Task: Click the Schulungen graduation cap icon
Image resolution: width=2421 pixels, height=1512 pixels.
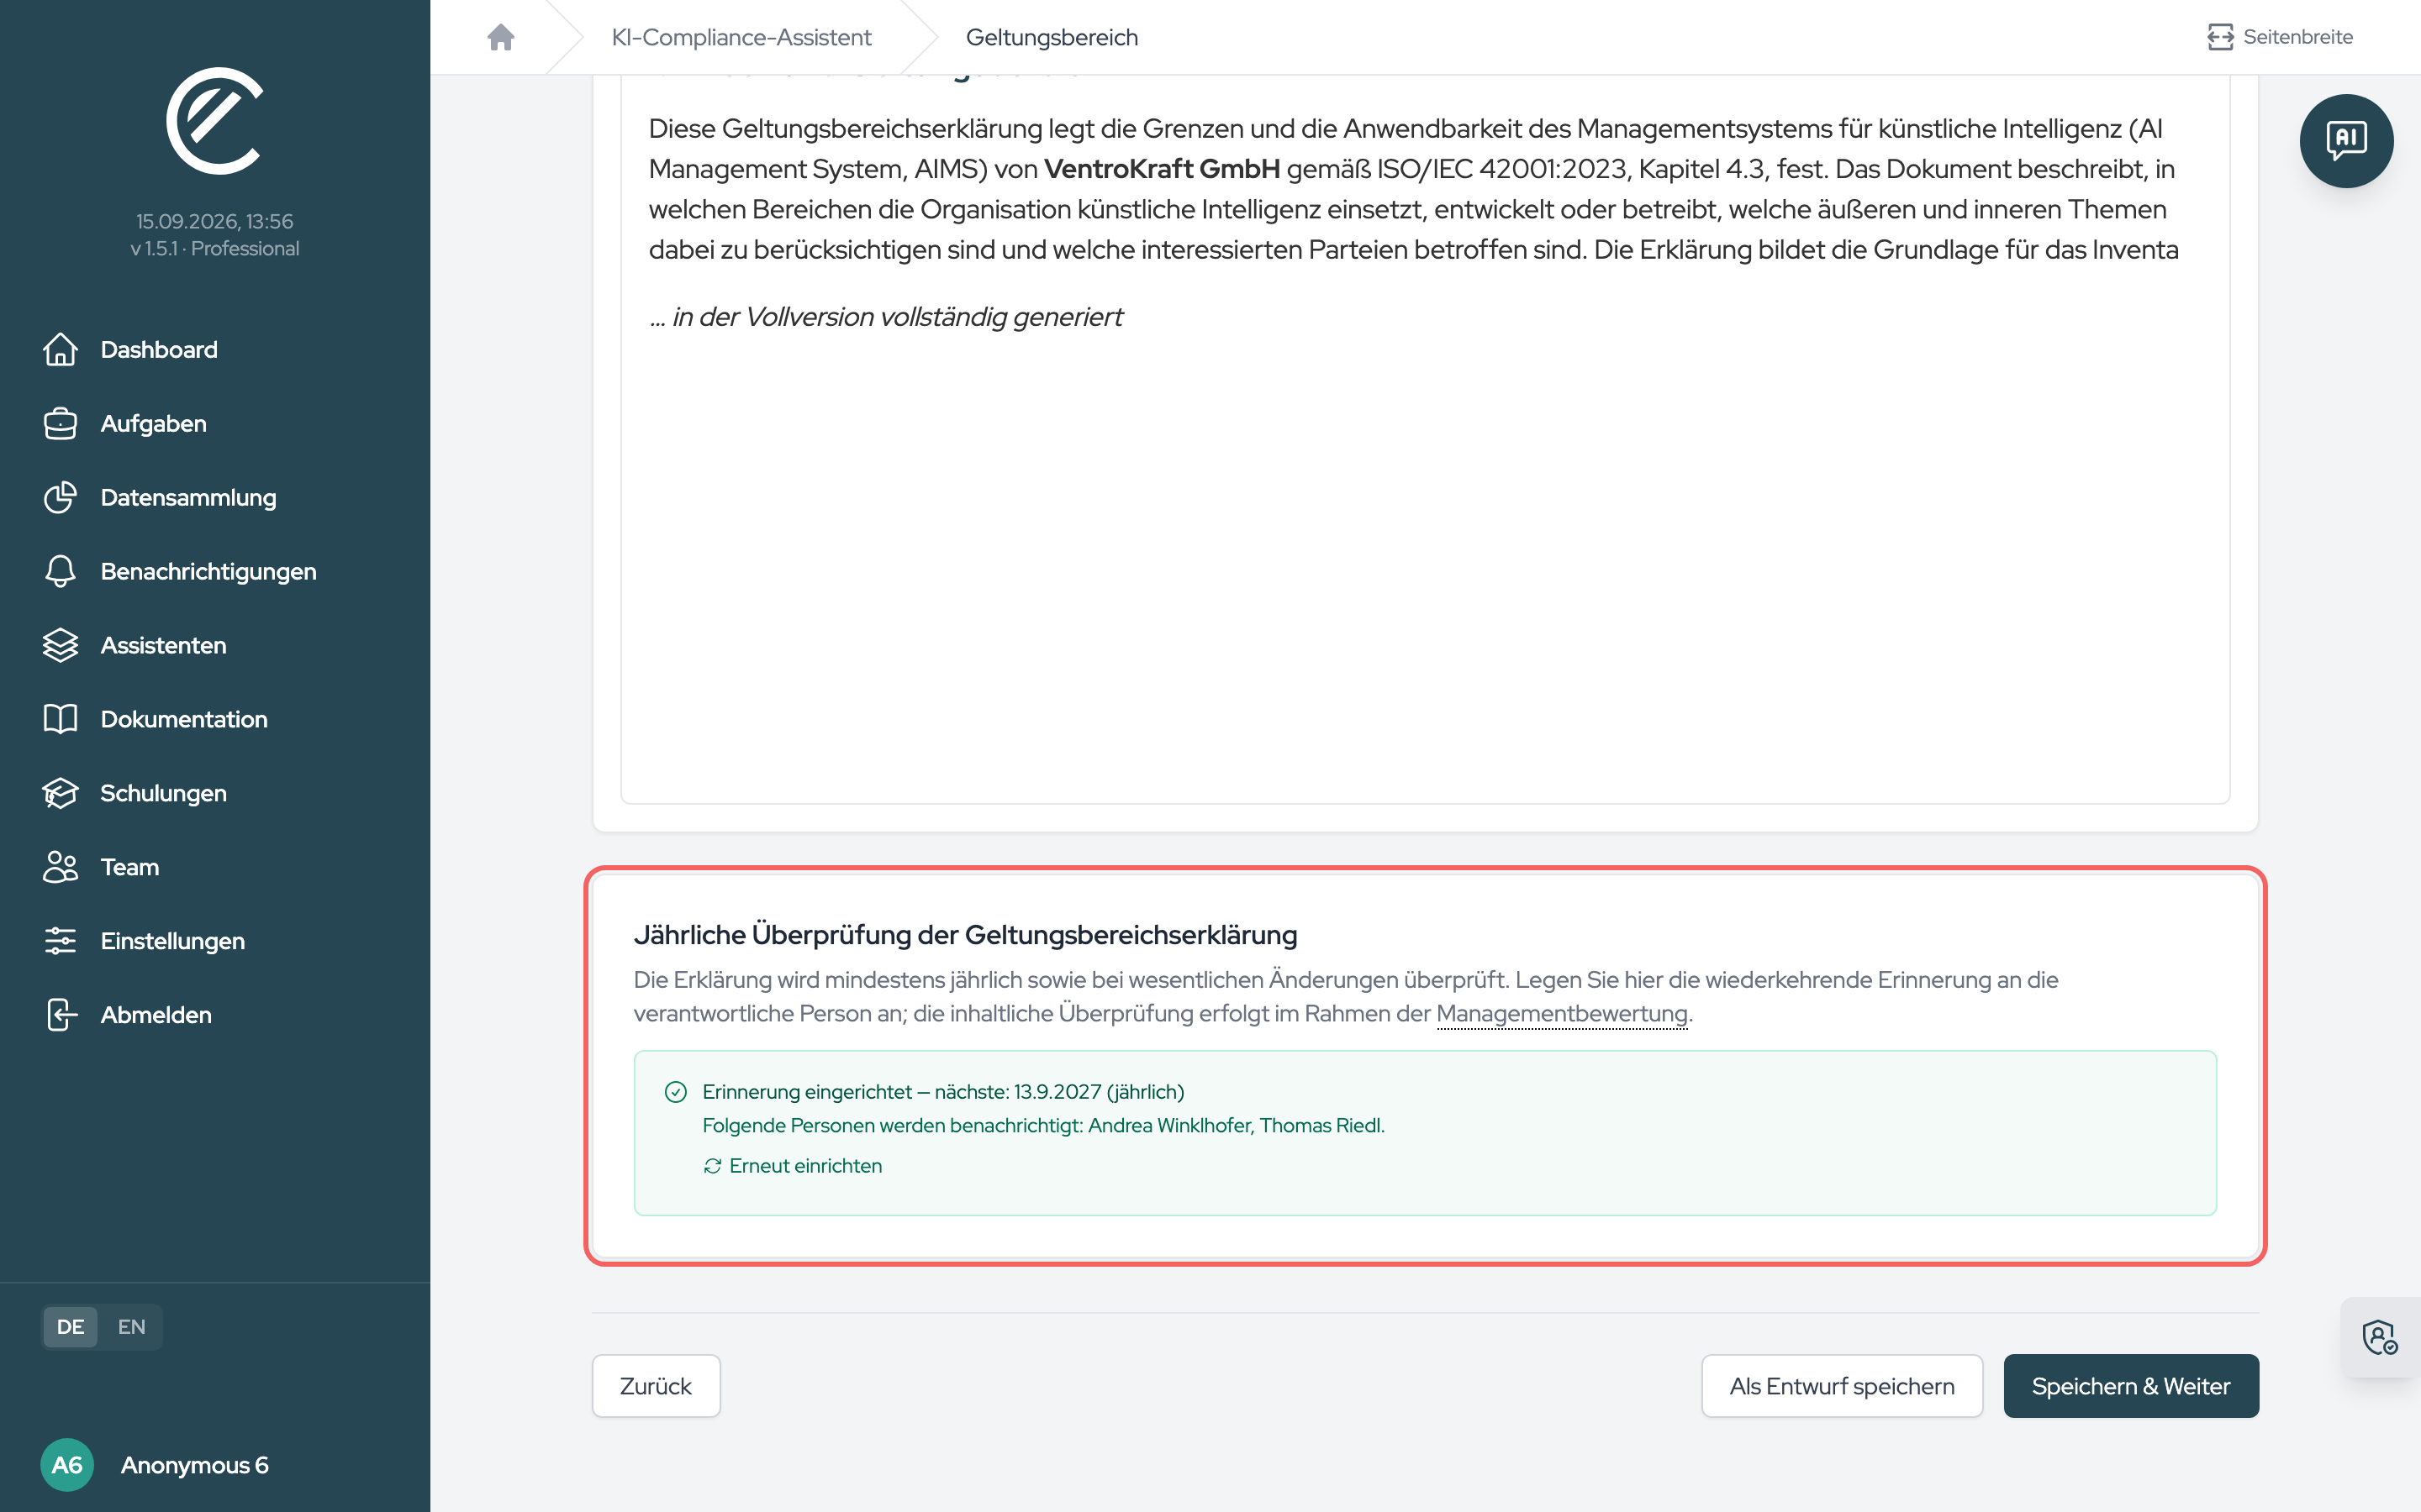Action: tap(60, 793)
